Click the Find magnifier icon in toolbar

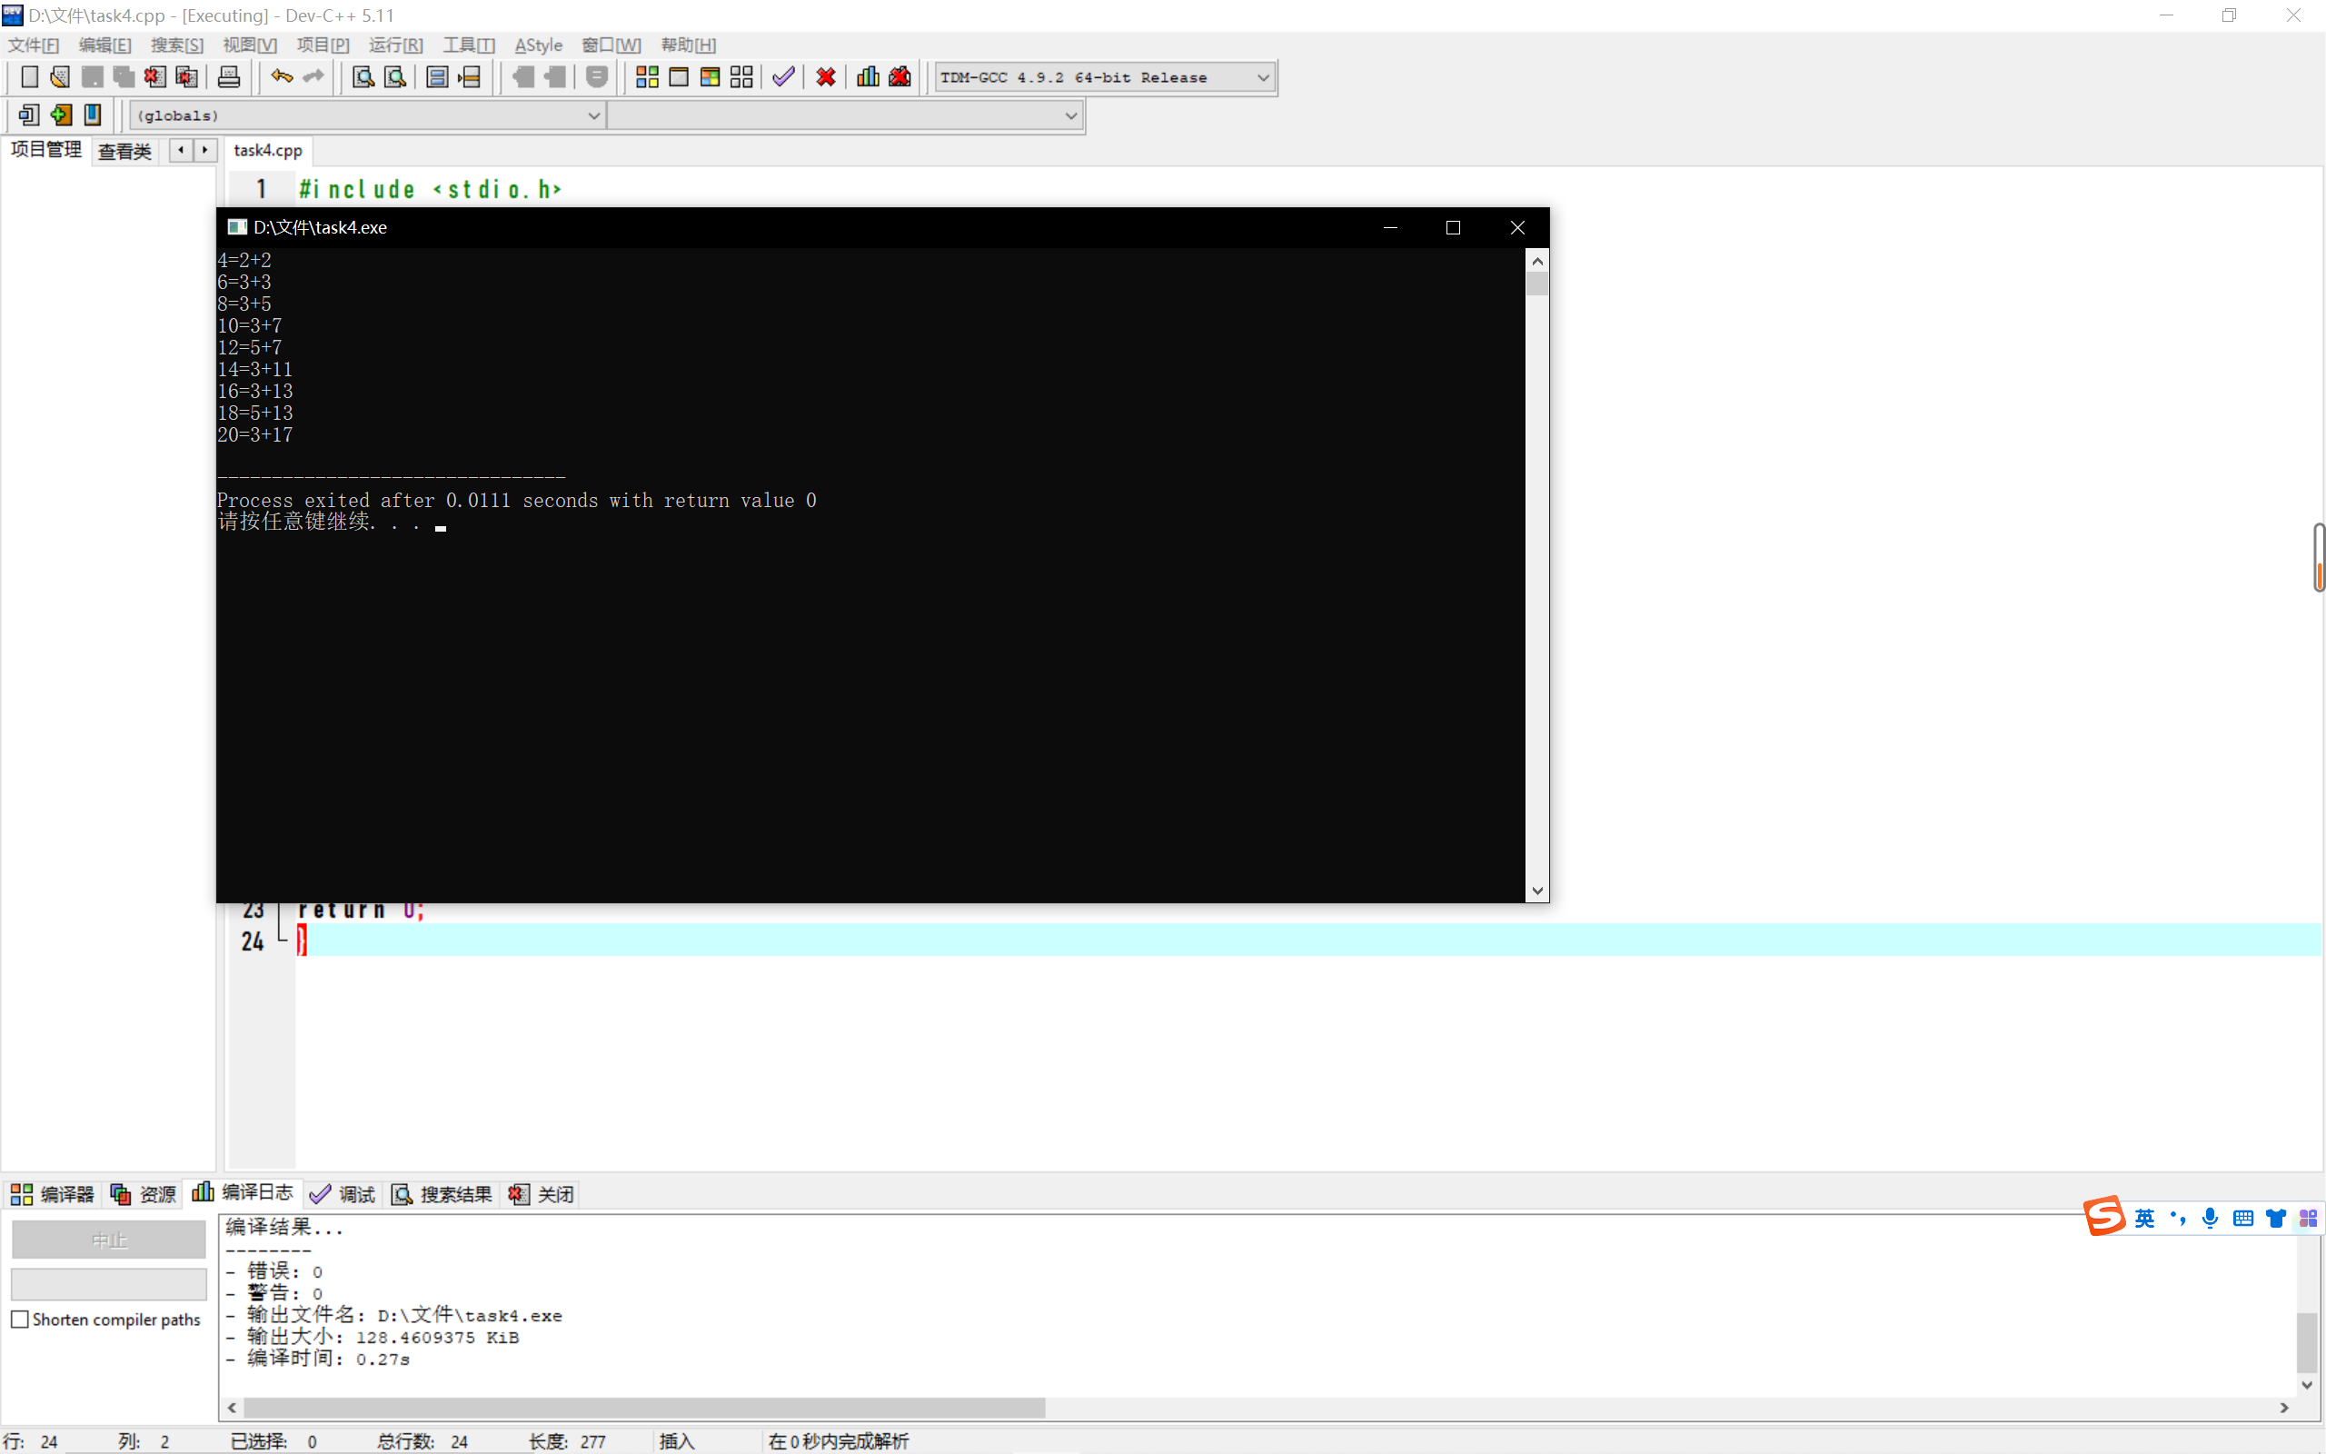pyautogui.click(x=363, y=77)
